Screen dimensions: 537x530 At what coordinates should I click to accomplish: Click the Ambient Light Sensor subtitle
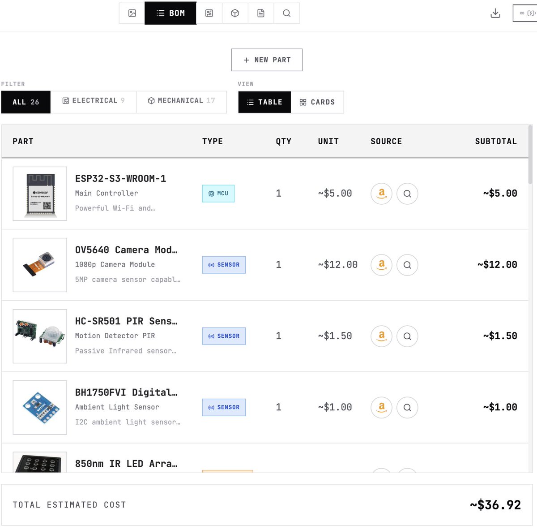pyautogui.click(x=117, y=407)
